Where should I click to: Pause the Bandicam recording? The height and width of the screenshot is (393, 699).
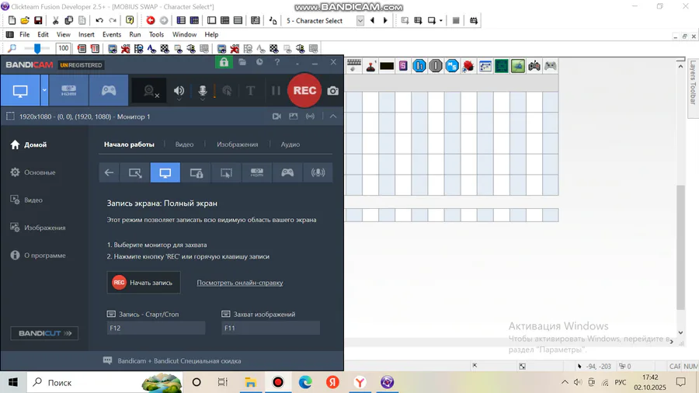coord(276,91)
